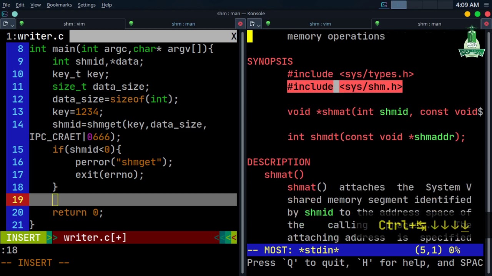Image resolution: width=492 pixels, height=276 pixels.
Task: Close the left pane's current tab
Action: [x=240, y=24]
